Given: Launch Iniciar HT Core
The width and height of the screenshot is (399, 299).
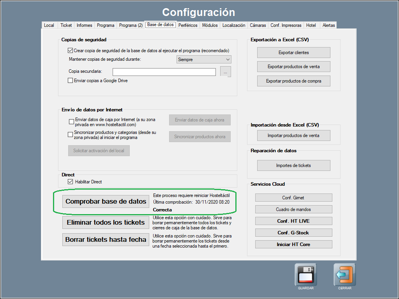Looking at the screenshot, I should [293, 244].
